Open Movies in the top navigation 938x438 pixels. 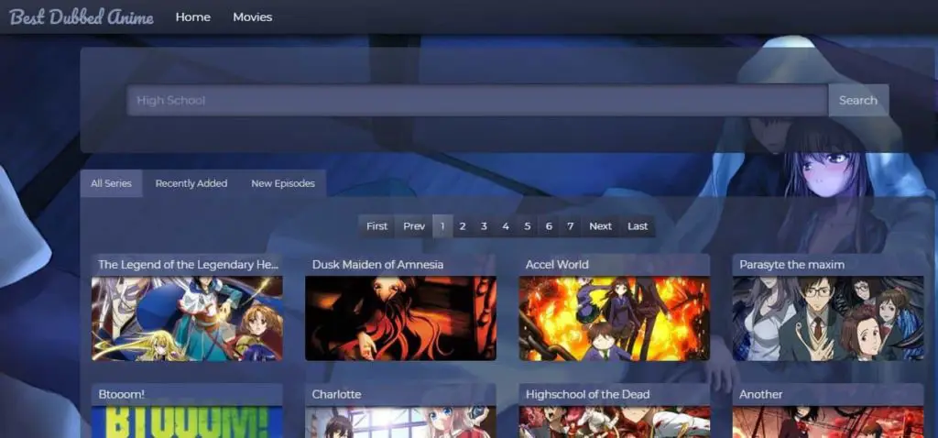coord(253,17)
